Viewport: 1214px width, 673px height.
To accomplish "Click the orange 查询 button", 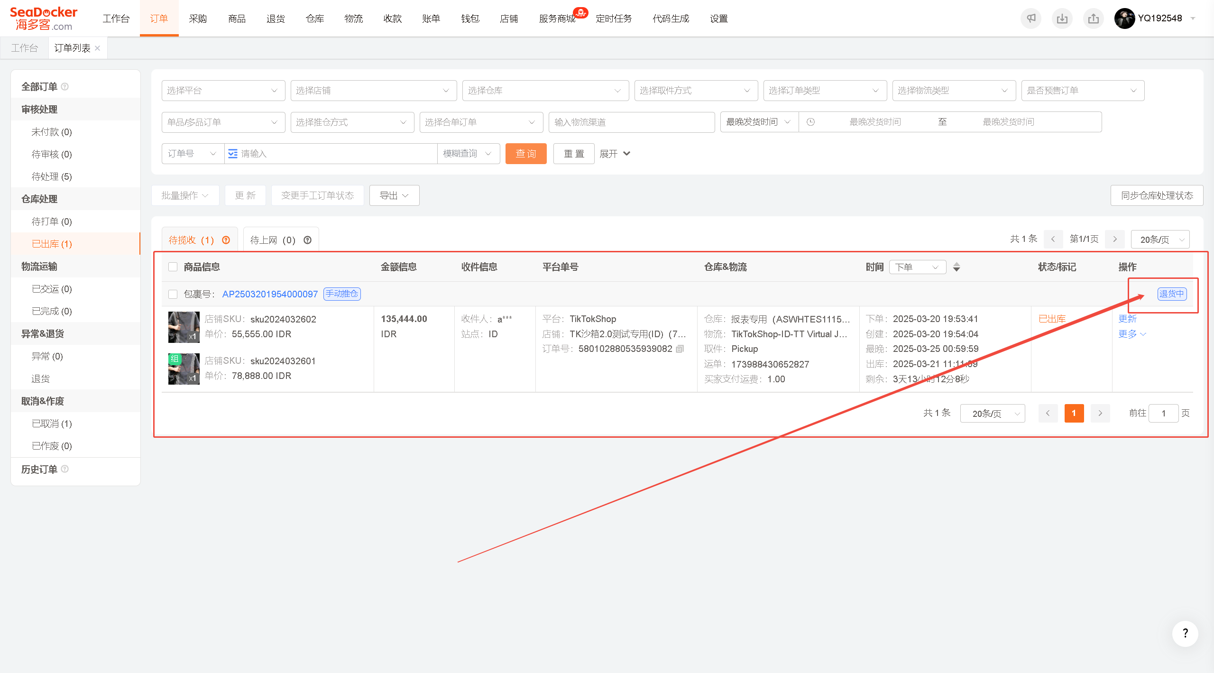I will [x=526, y=154].
